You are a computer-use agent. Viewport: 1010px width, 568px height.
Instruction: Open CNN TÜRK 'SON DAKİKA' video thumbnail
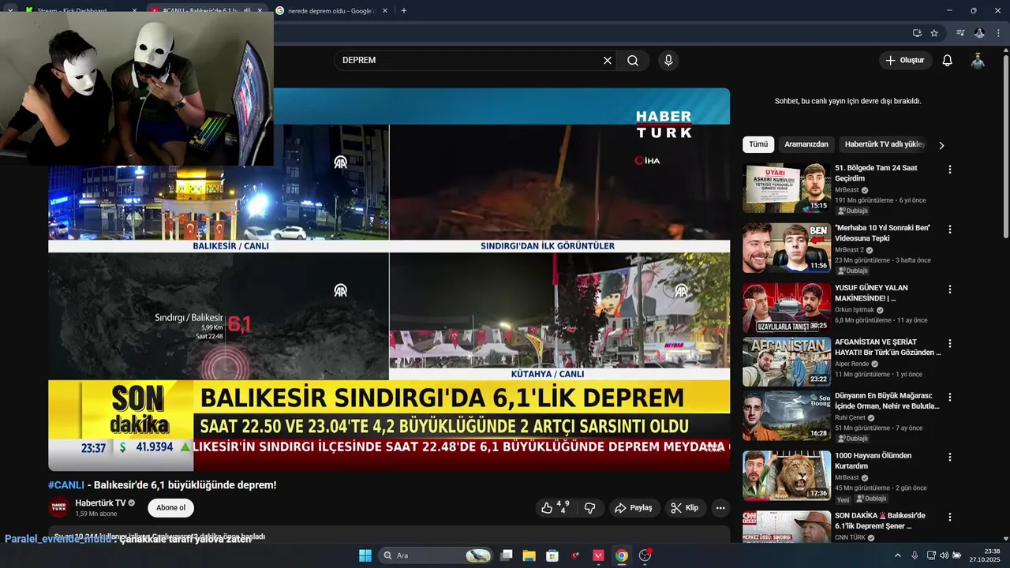coord(787,527)
